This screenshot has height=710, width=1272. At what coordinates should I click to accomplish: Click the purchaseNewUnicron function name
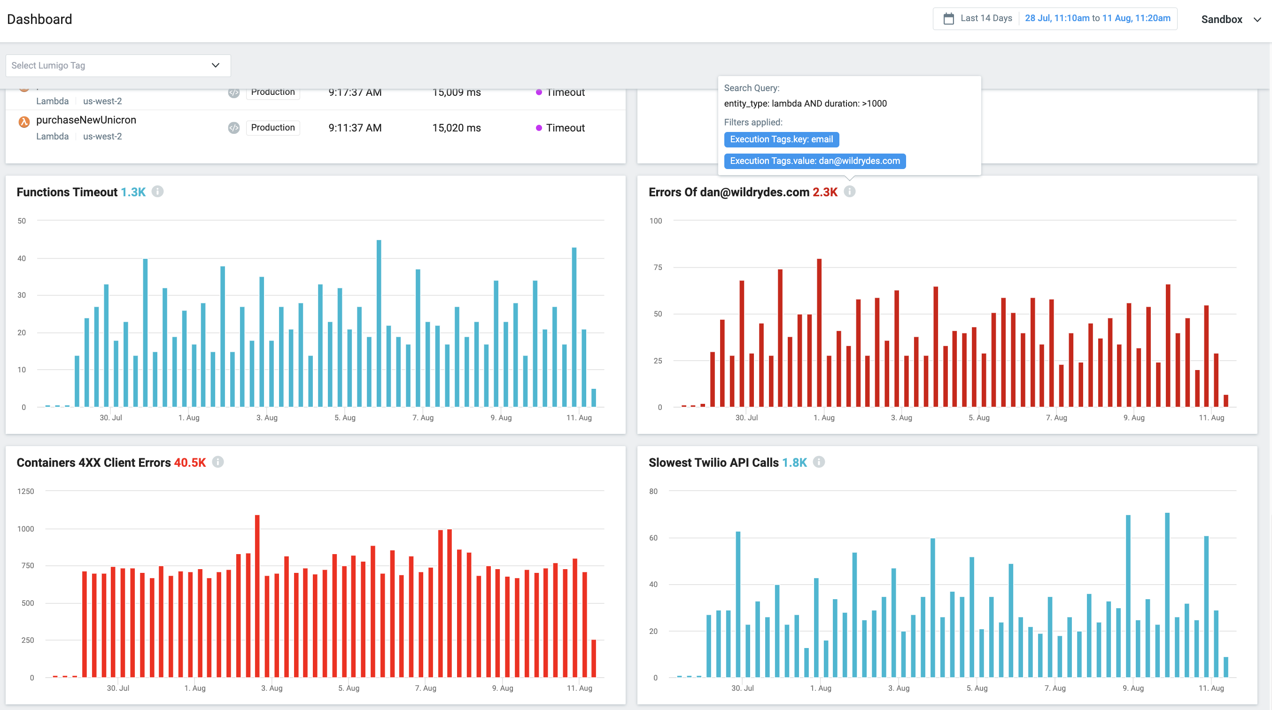coord(86,120)
